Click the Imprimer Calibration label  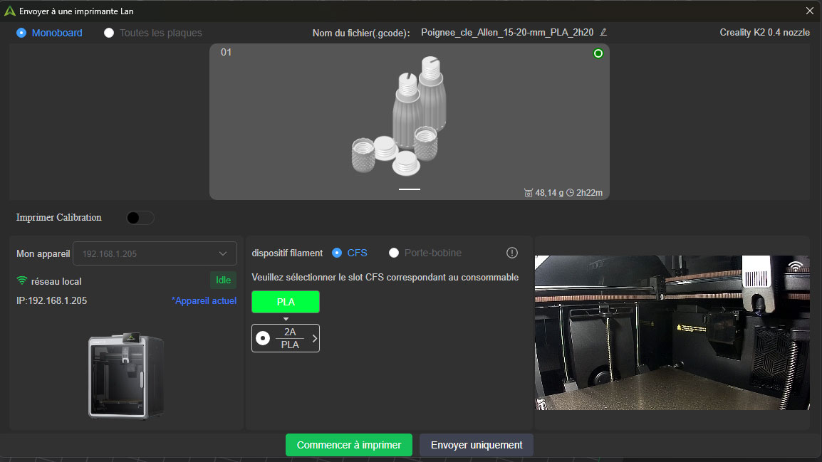click(x=58, y=217)
